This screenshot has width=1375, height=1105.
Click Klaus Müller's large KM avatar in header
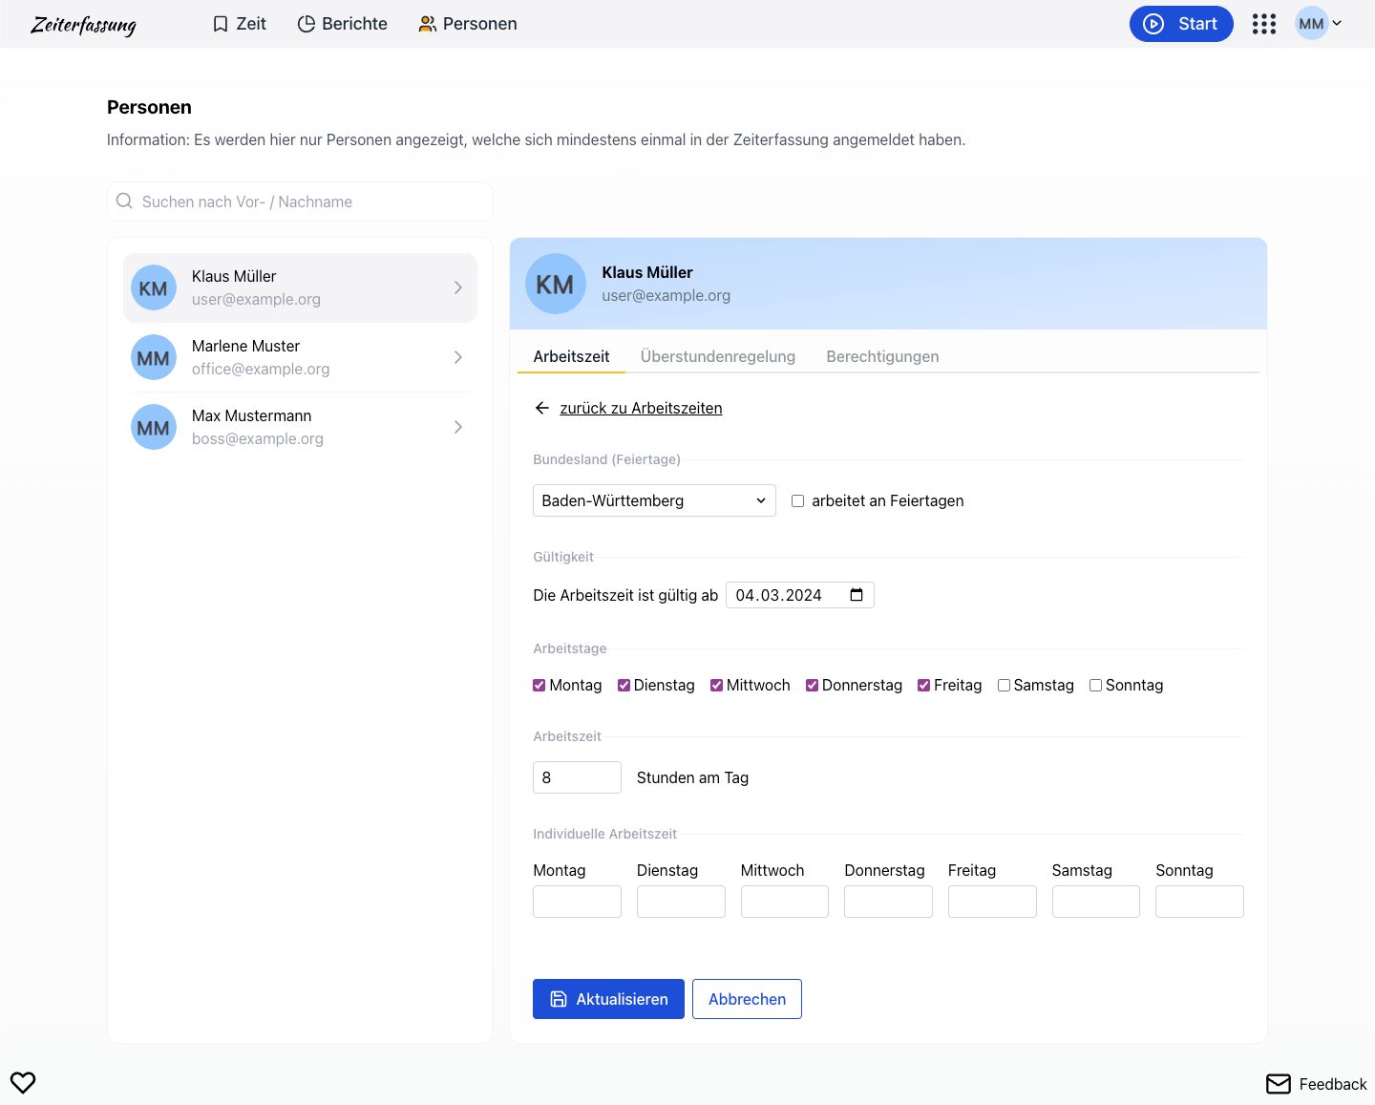tap(555, 284)
